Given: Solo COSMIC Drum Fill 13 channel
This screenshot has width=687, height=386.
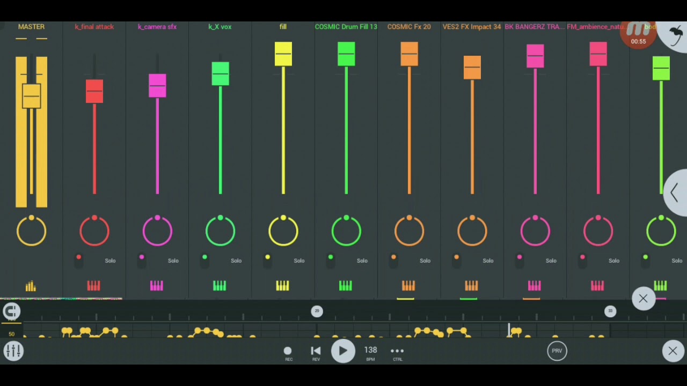Looking at the screenshot, I should tap(362, 261).
